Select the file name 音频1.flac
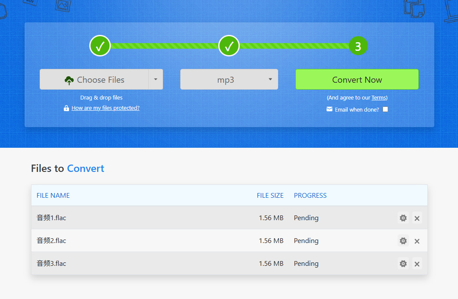Viewport: 458px width, 299px height. (x=51, y=218)
